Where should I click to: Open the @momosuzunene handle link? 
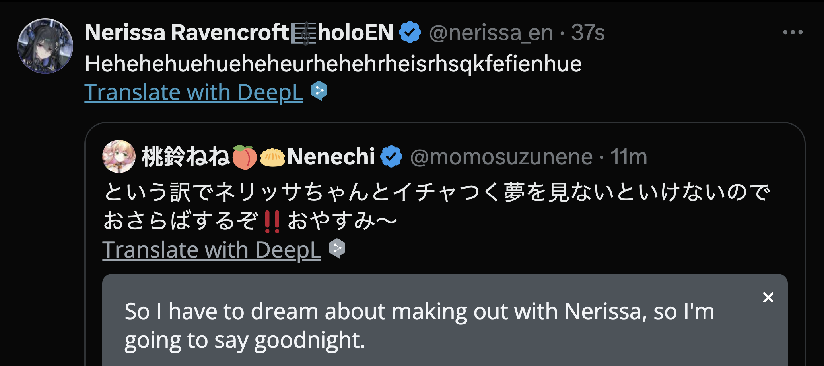(x=501, y=157)
